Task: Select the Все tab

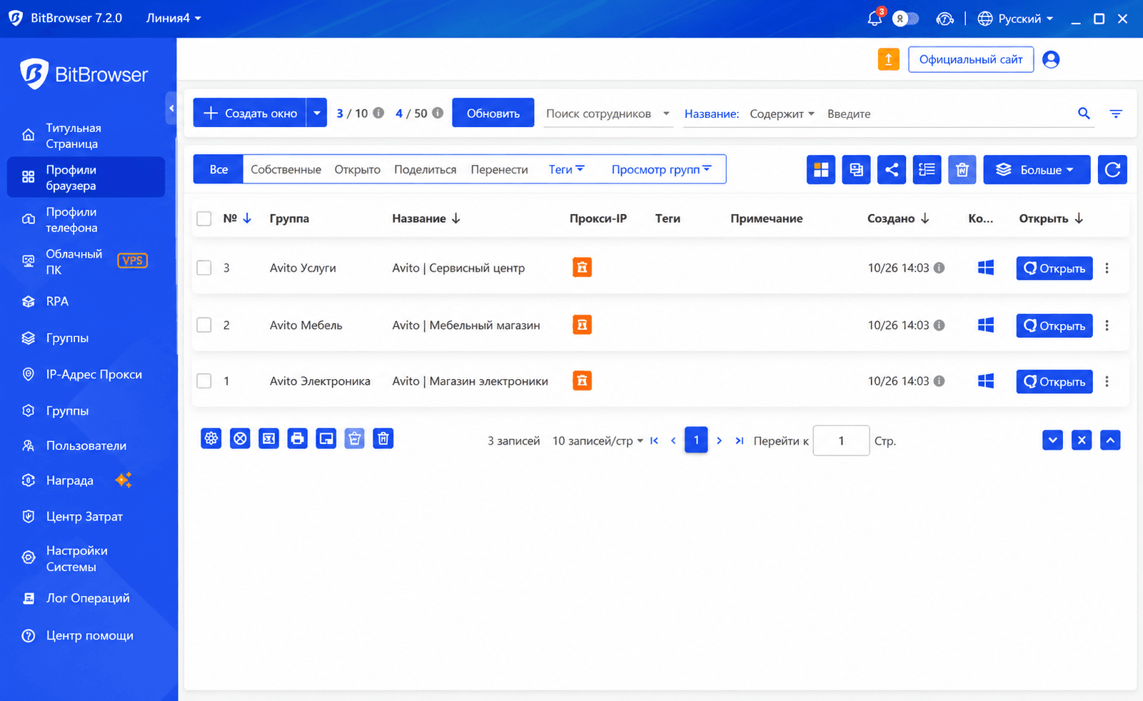Action: coord(218,169)
